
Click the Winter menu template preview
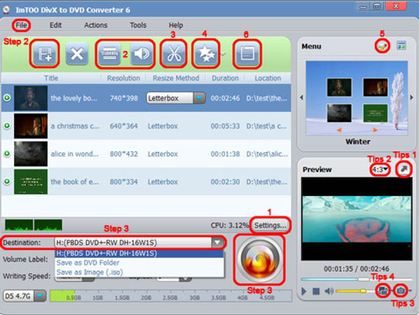(356, 99)
